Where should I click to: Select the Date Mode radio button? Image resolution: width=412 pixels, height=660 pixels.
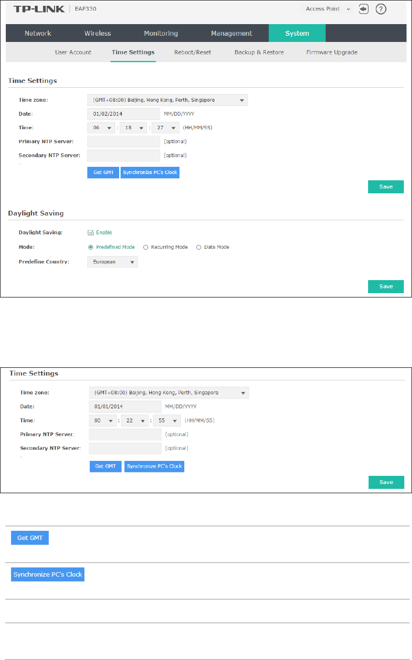[198, 247]
